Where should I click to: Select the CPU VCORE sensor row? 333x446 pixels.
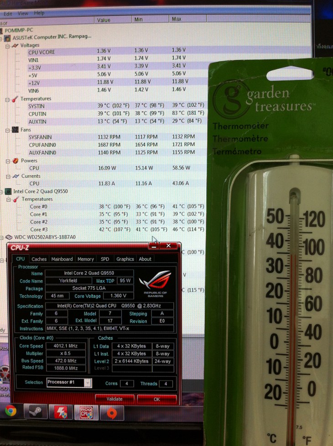point(41,52)
